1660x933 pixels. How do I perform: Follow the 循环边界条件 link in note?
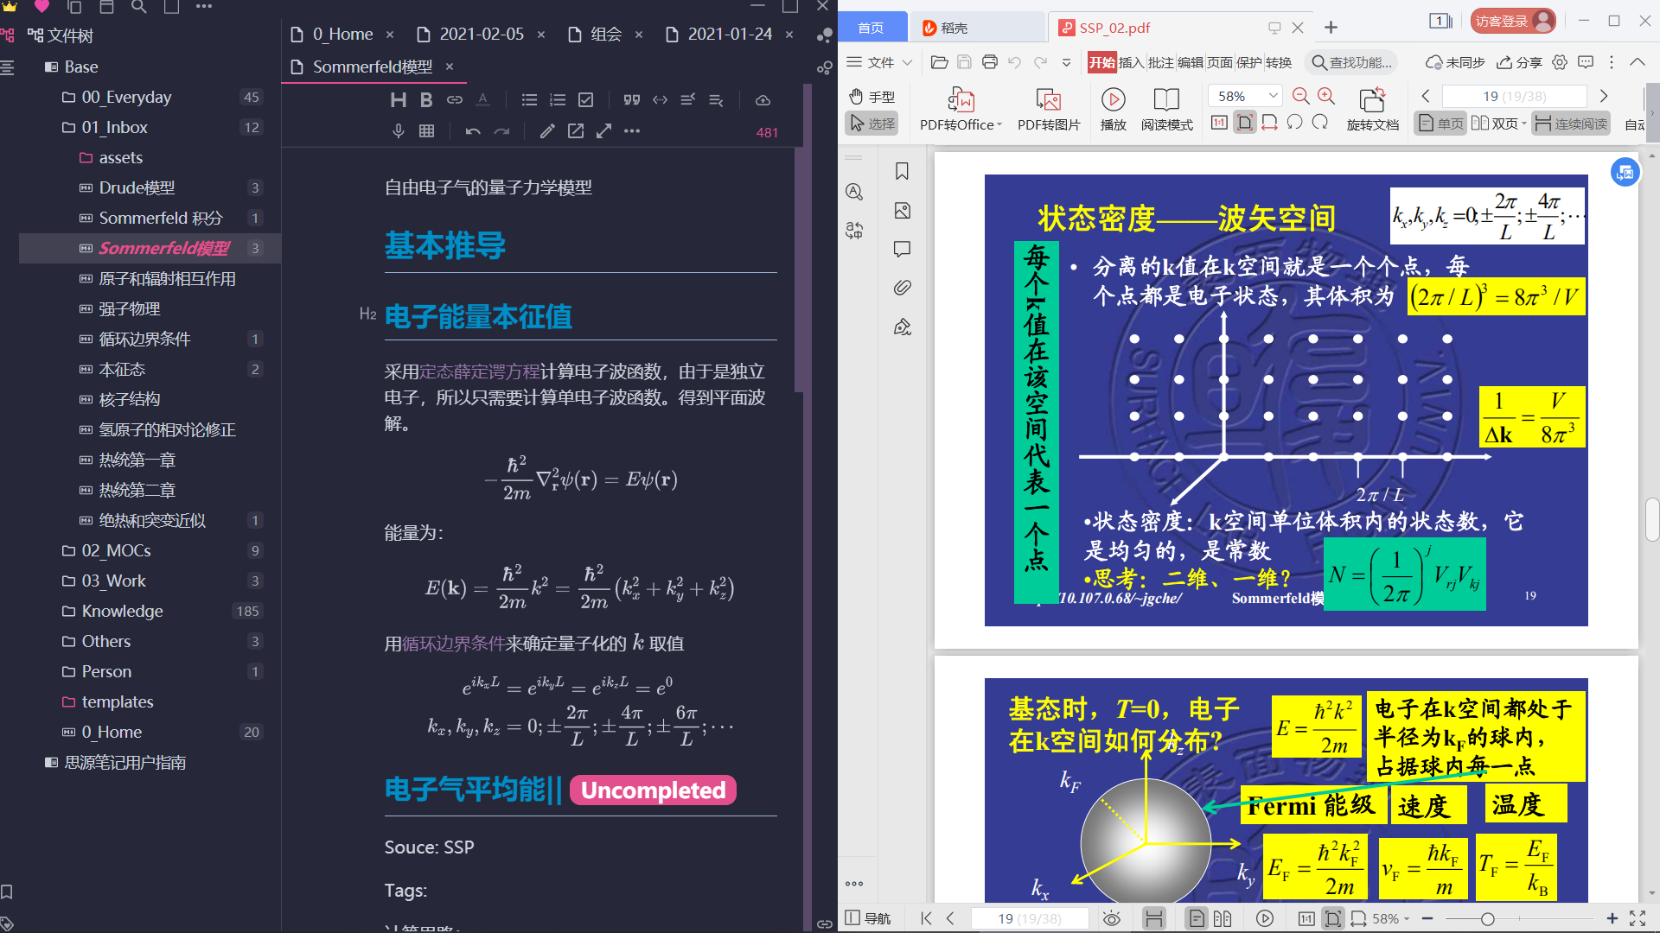(454, 644)
